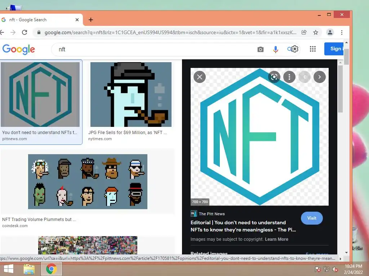The width and height of the screenshot is (369, 276).
Task: Open the muted volume tray icon
Action: tap(335, 269)
